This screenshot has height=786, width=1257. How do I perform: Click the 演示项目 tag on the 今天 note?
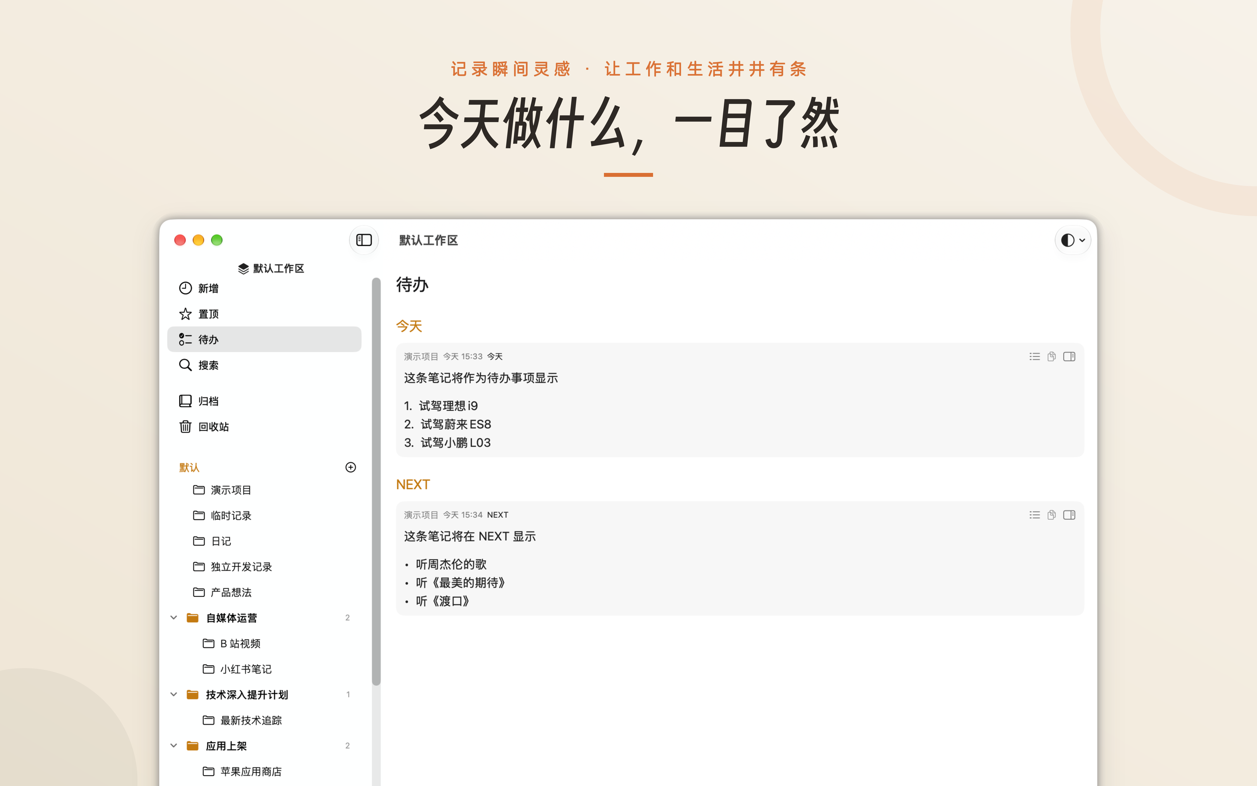[x=421, y=357]
